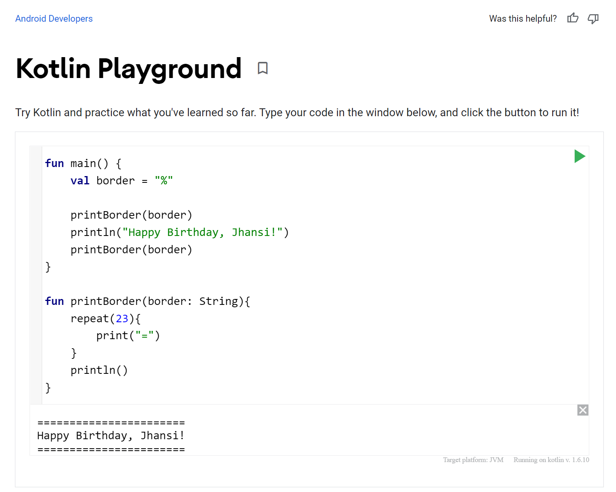The image size is (616, 492).
Task: Click the repeat(23) line in the editor
Action: [106, 318]
